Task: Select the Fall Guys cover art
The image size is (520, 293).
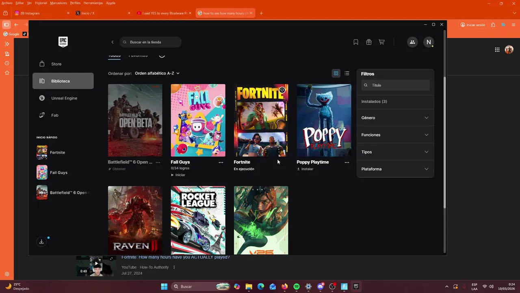Action: coord(198,120)
